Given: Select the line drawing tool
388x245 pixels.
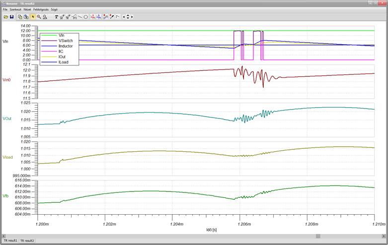Looking at the screenshot, I should click(x=80, y=17).
